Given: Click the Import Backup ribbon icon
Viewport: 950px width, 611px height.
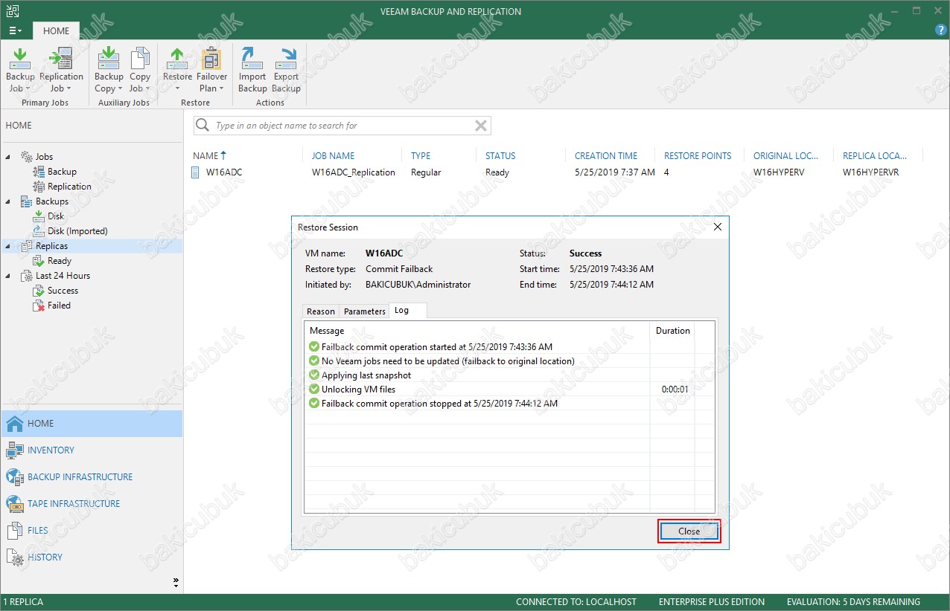Looking at the screenshot, I should [252, 58].
